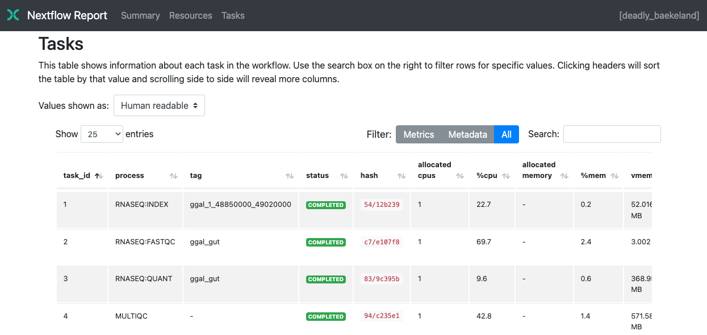
Task: Switch filter to Metadata
Action: [x=467, y=134]
